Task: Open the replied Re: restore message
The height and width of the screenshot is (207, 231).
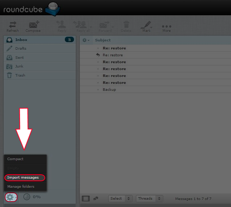Action: [155, 55]
